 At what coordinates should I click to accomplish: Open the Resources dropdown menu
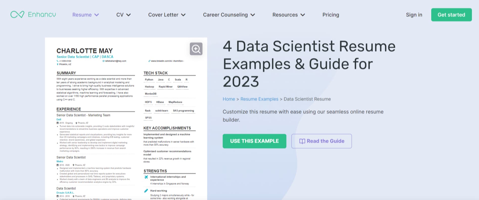click(288, 15)
